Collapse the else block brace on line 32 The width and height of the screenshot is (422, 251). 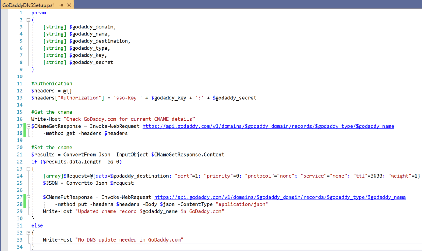pyautogui.click(x=28, y=232)
